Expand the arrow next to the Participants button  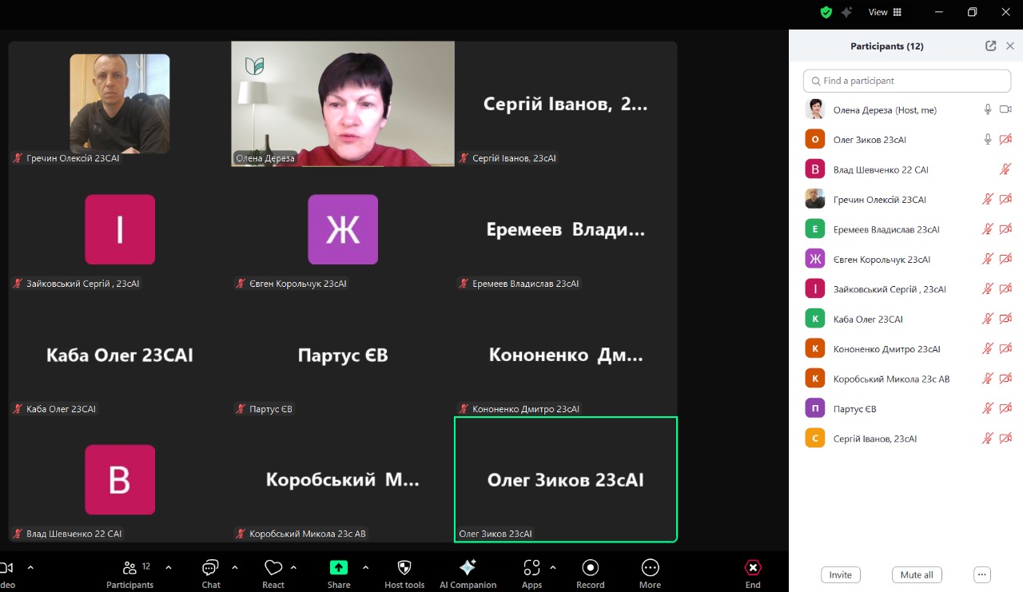[168, 568]
